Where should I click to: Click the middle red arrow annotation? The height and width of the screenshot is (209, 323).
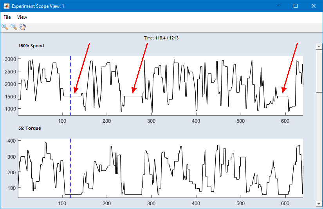[x=140, y=68]
